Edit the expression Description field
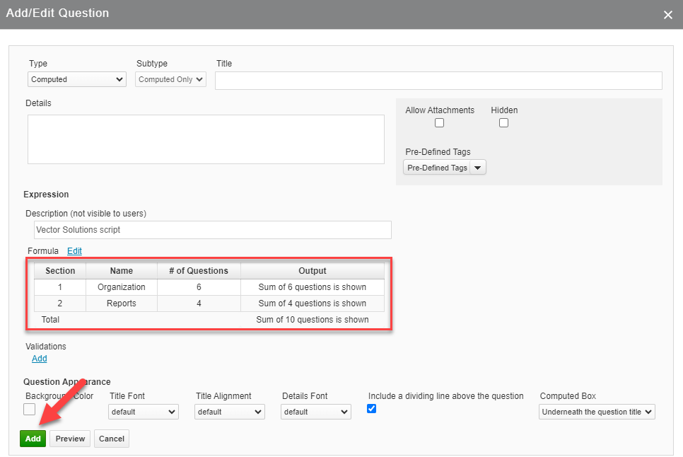683x457 pixels. [x=212, y=230]
